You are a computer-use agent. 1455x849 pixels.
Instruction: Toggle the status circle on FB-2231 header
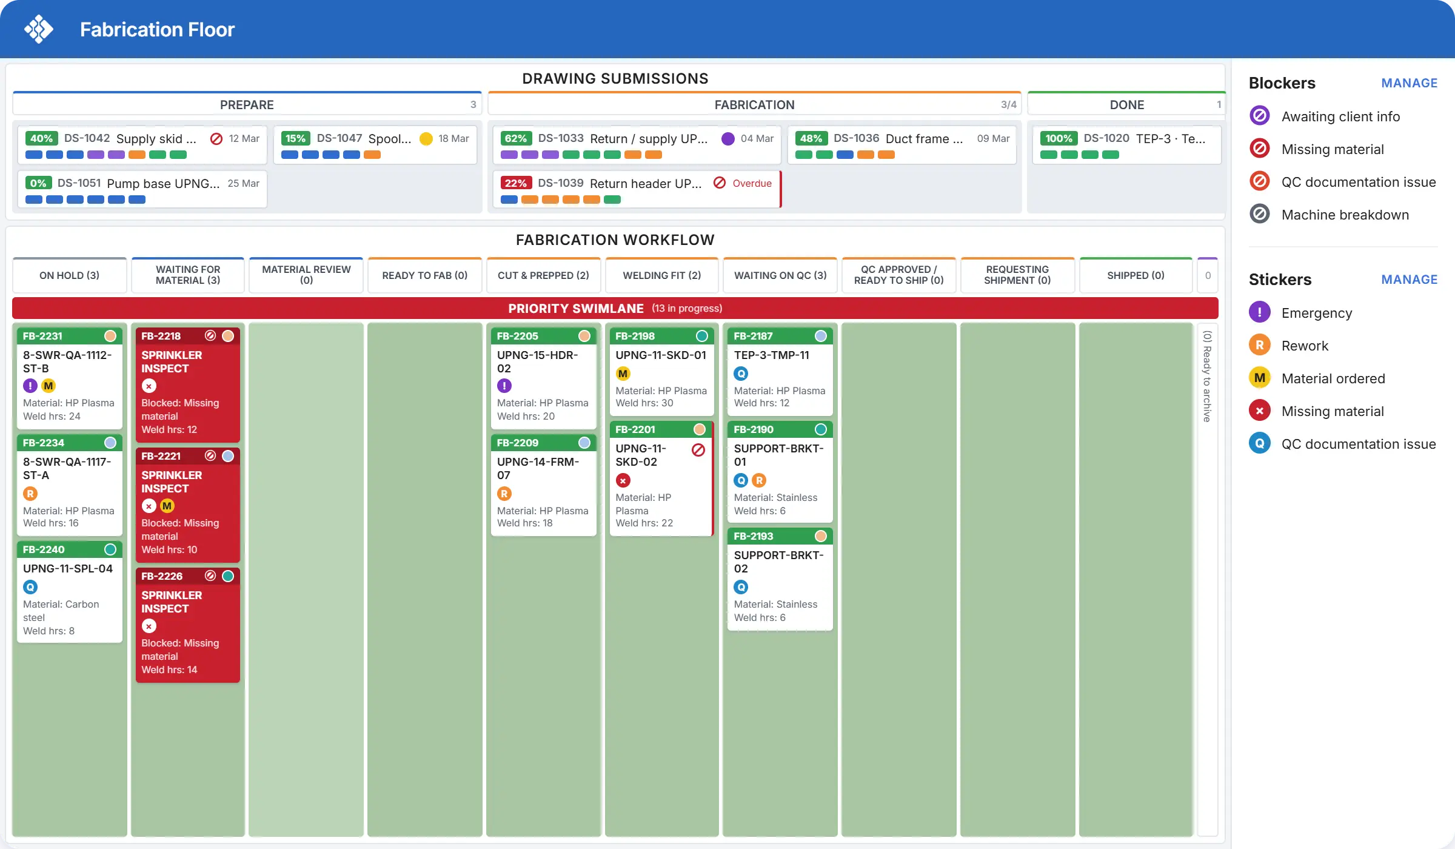[110, 336]
